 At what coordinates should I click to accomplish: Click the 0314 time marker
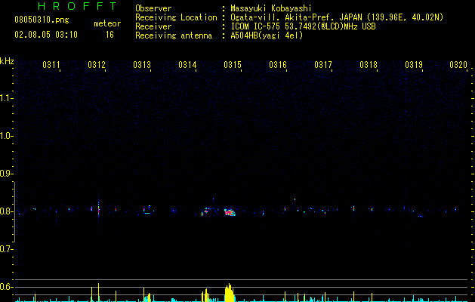pos(187,65)
